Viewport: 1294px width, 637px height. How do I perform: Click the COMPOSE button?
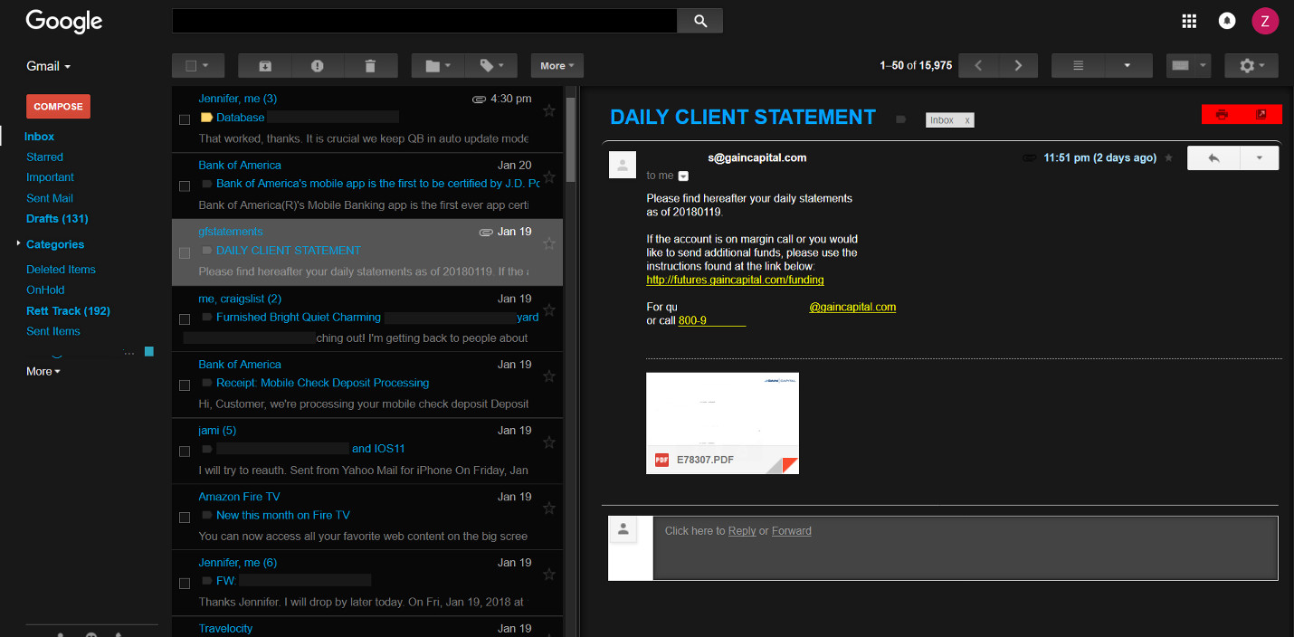58,107
